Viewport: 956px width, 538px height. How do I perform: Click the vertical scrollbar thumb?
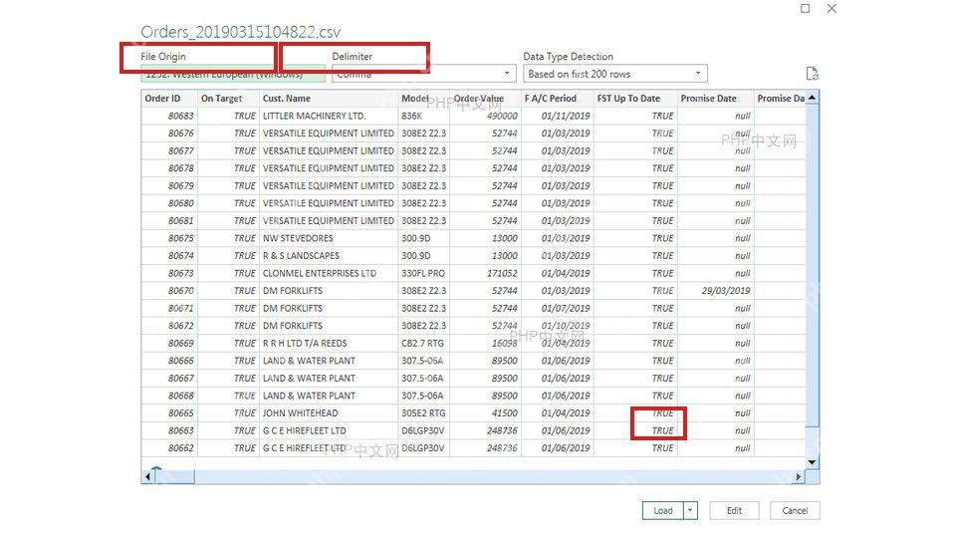813,265
